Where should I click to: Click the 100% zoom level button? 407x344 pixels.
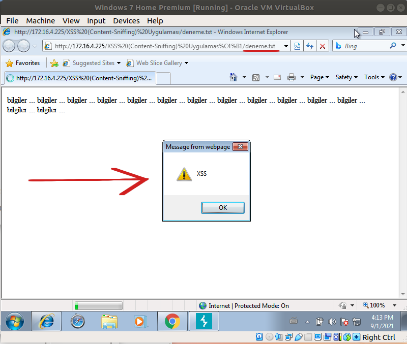coord(373,305)
